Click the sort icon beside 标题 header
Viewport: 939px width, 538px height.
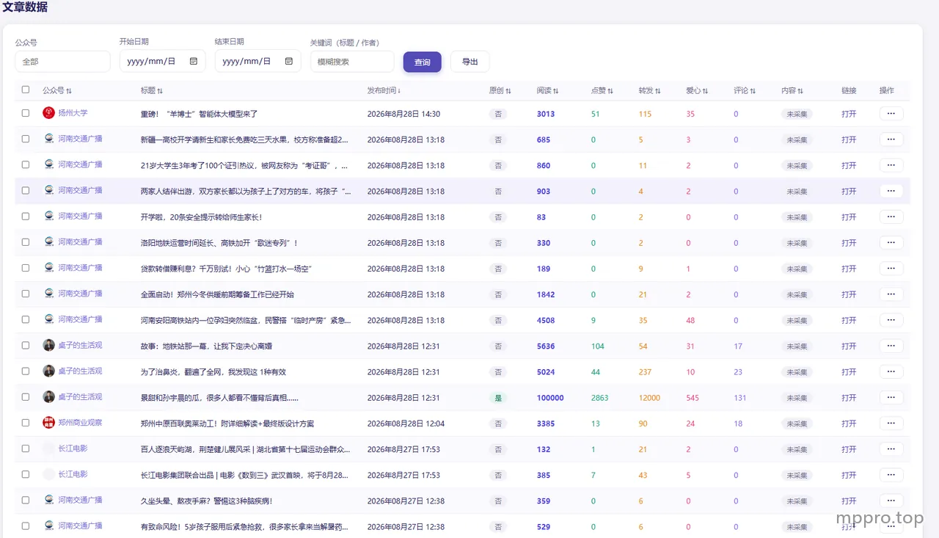click(160, 91)
